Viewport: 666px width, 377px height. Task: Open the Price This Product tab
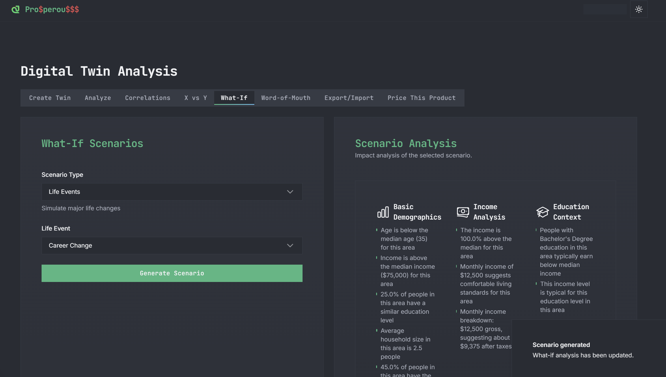pos(421,98)
